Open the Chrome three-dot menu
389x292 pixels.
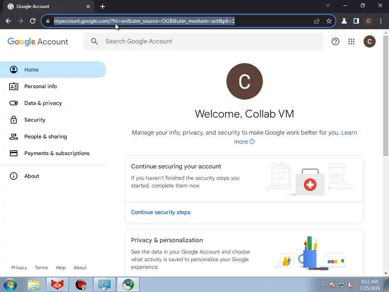coord(381,21)
